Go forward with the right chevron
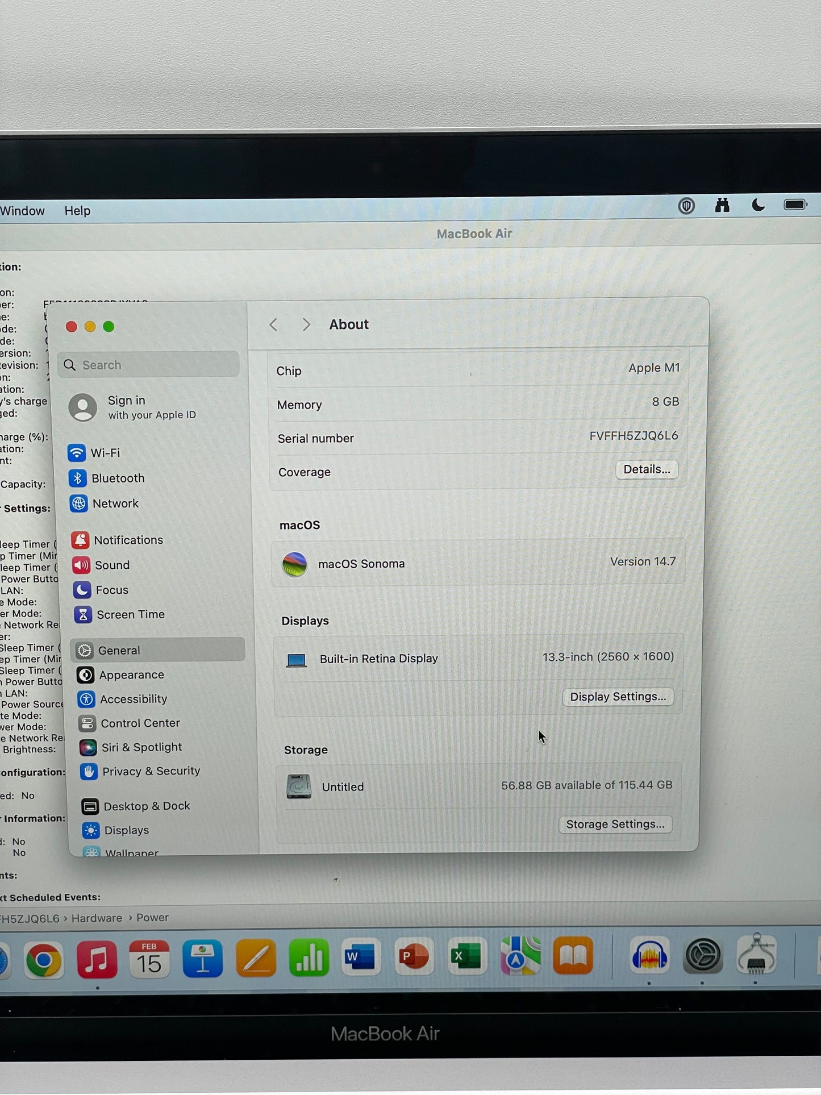This screenshot has width=821, height=1095. click(306, 324)
